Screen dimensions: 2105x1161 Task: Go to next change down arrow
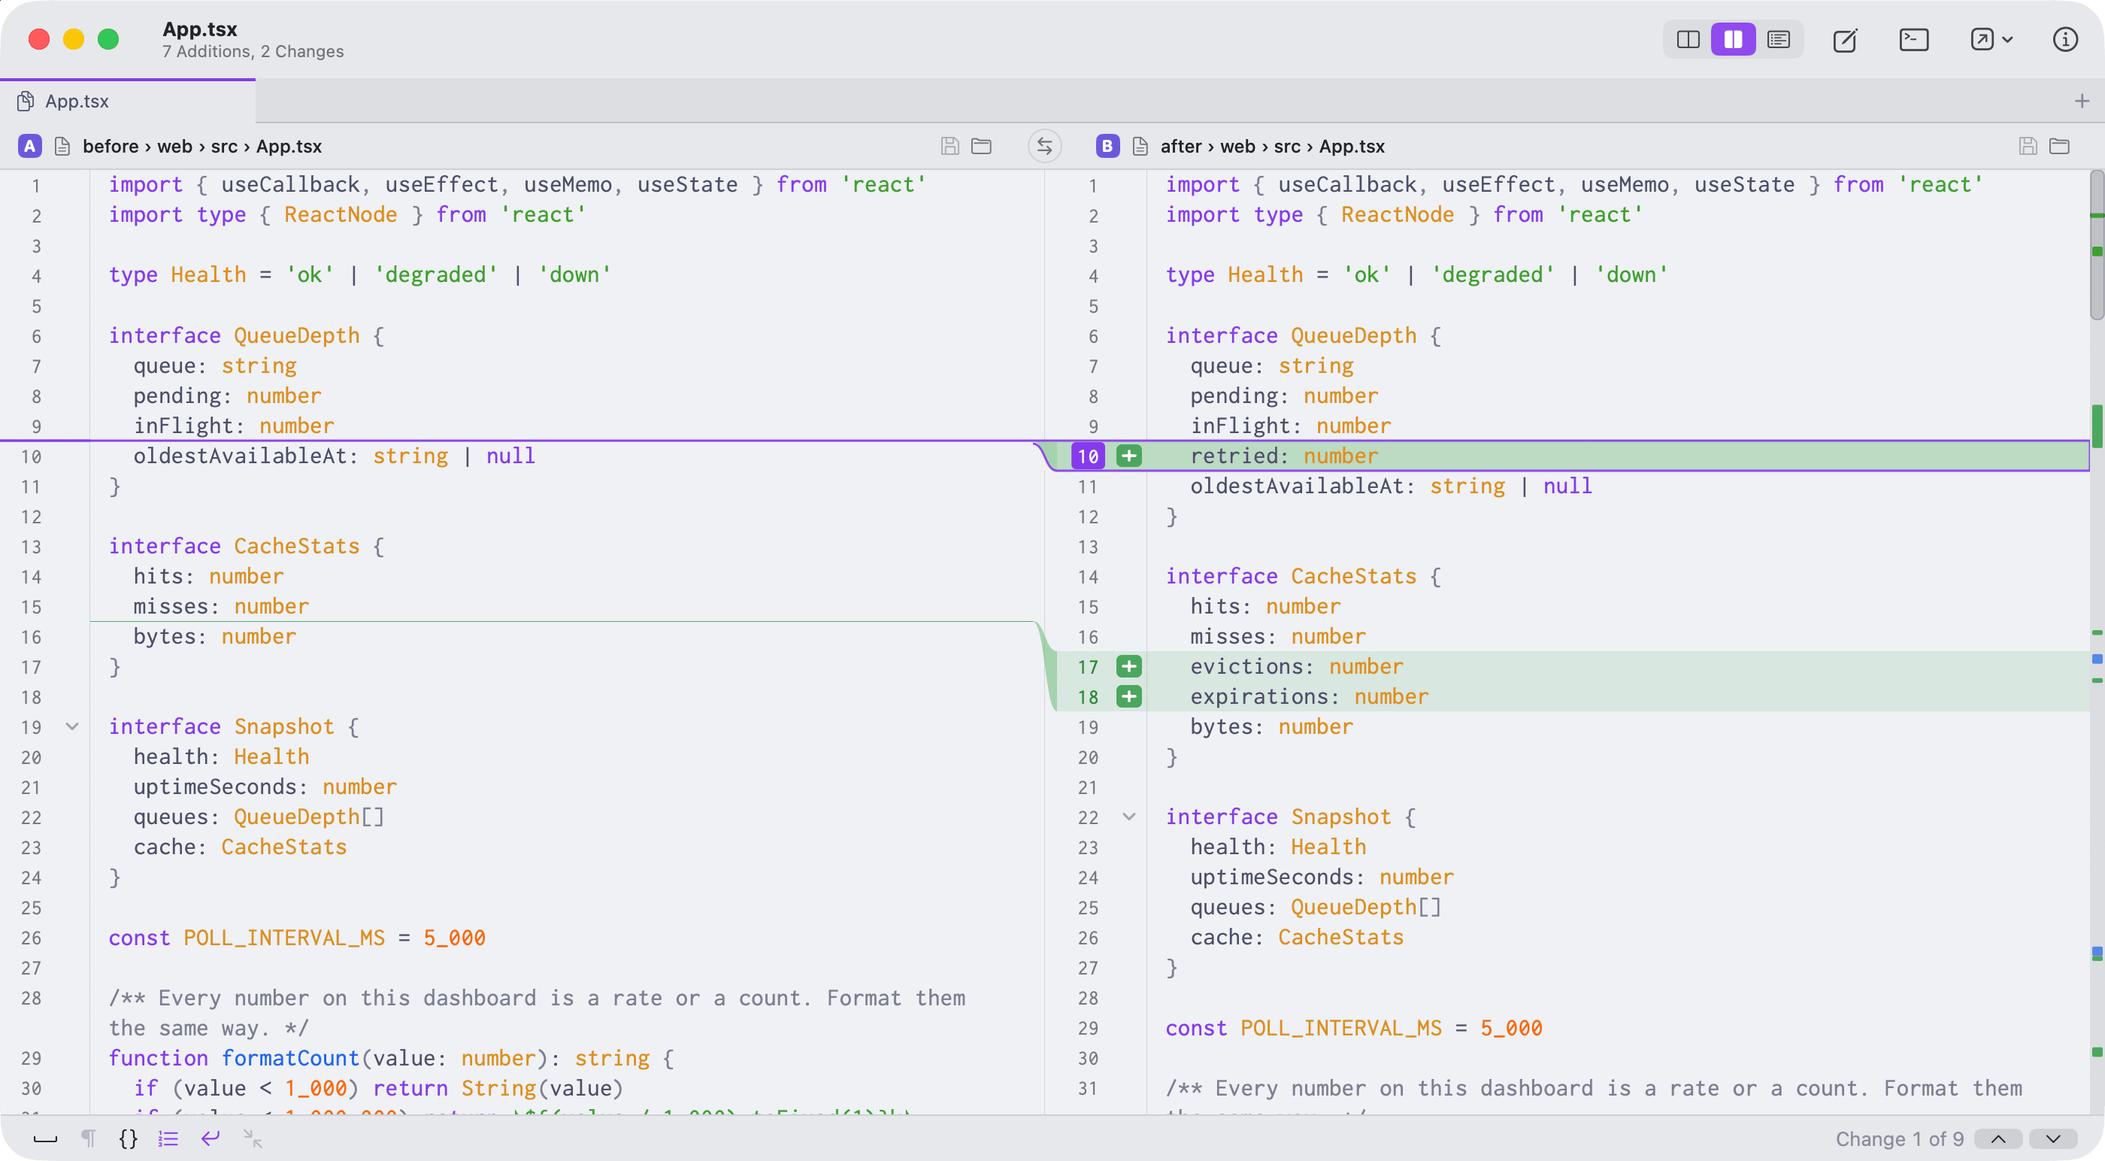[x=2052, y=1139]
